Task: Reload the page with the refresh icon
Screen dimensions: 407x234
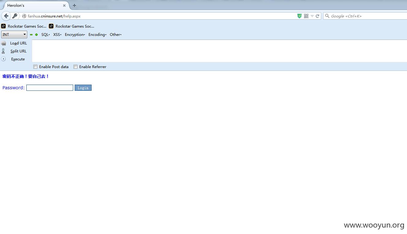Action: tap(318, 16)
